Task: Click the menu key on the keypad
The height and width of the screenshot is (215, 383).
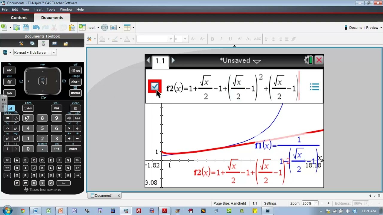Action: (75, 93)
